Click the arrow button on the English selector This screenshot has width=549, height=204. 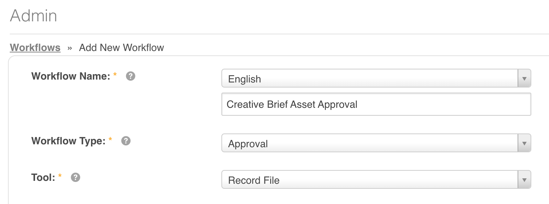524,79
